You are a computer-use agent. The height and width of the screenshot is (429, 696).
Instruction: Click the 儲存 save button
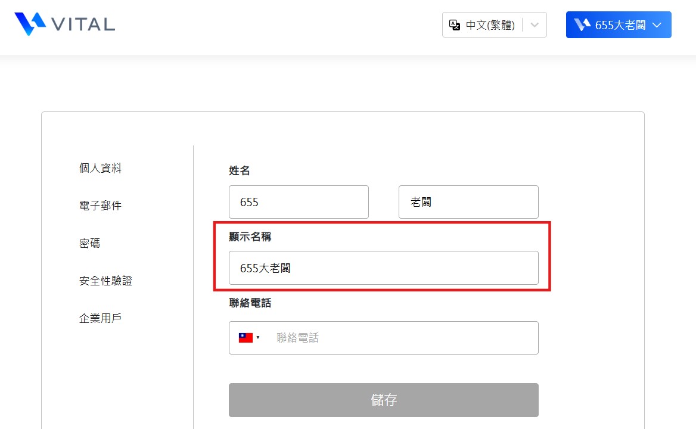point(384,400)
